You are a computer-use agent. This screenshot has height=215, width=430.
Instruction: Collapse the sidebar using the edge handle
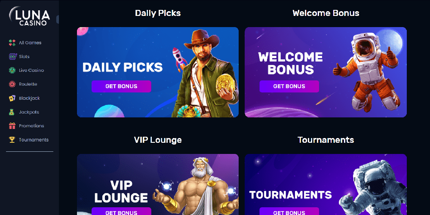(58, 19)
